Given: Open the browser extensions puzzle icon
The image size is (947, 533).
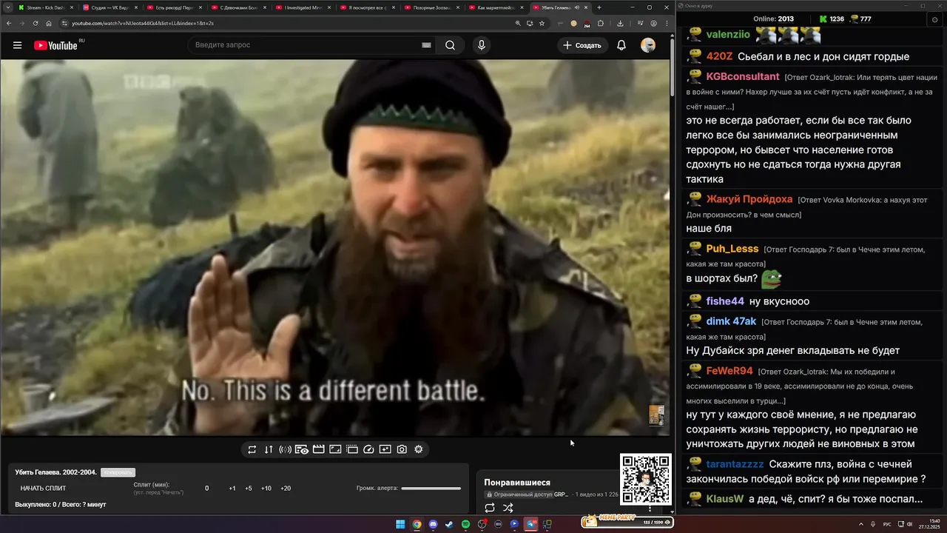Looking at the screenshot, I should pos(601,23).
